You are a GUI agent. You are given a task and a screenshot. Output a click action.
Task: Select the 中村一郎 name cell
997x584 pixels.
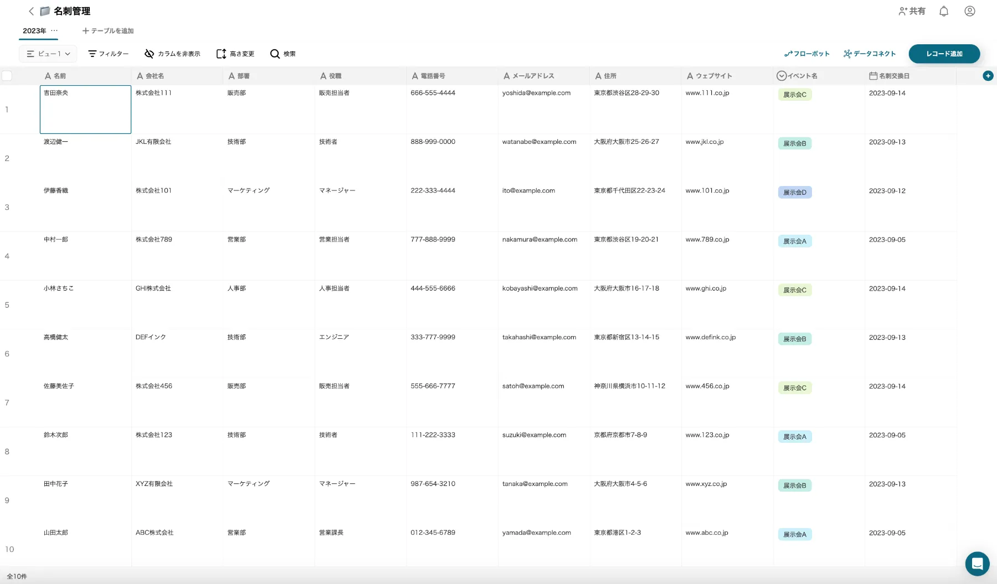point(85,256)
